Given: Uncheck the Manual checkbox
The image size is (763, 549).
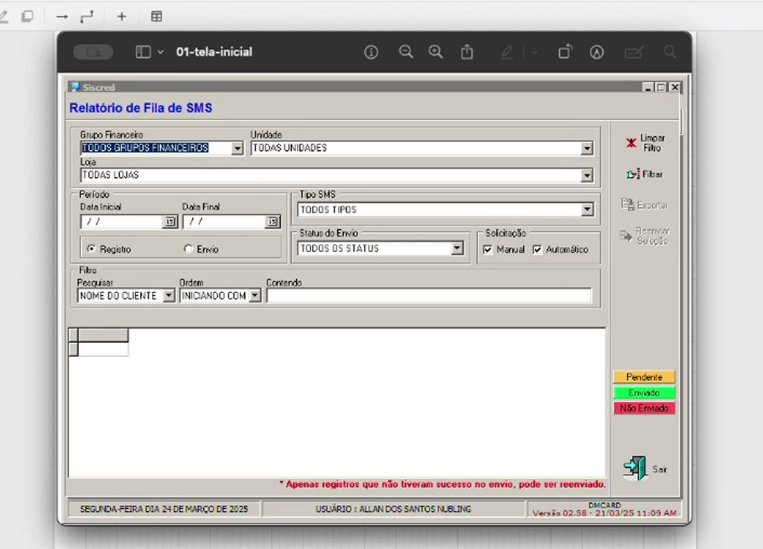Looking at the screenshot, I should (x=488, y=250).
